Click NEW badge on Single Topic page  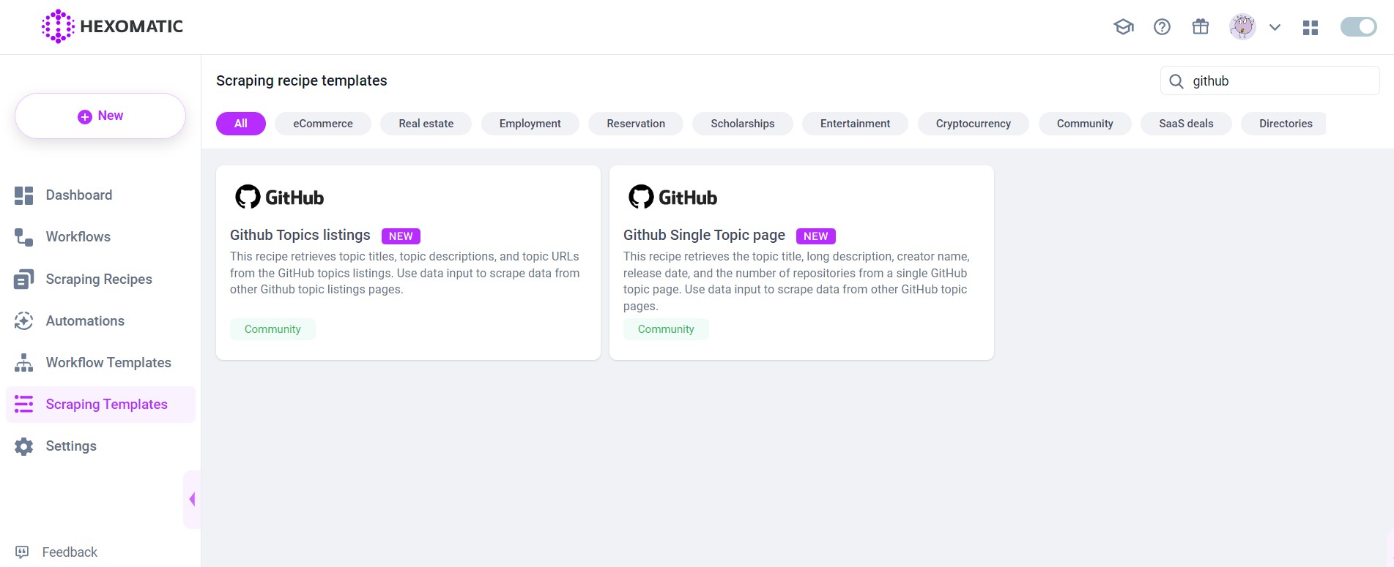[x=815, y=236]
